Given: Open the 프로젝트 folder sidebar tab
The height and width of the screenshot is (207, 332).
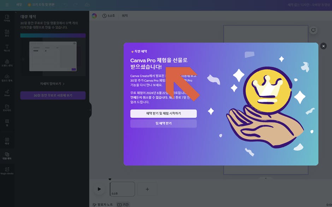Looking at the screenshot, I should click(x=7, y=108).
